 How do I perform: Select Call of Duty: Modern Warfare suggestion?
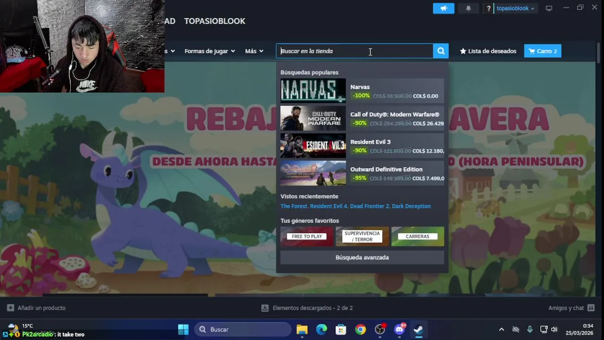point(362,118)
